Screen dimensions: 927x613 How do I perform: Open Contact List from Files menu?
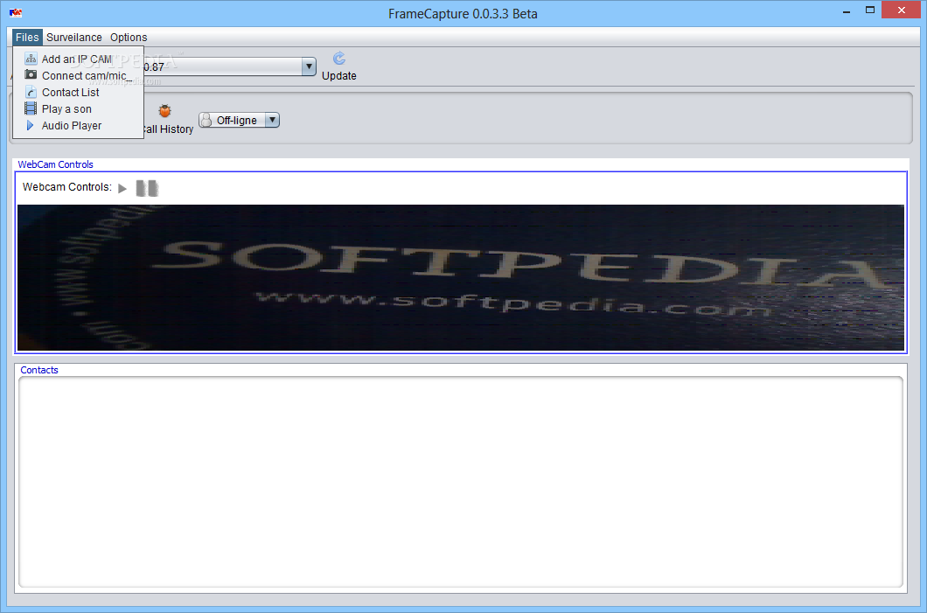coord(78,92)
